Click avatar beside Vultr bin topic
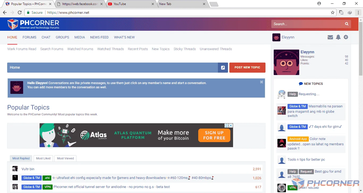This screenshot has height=193, width=363. click(15, 169)
